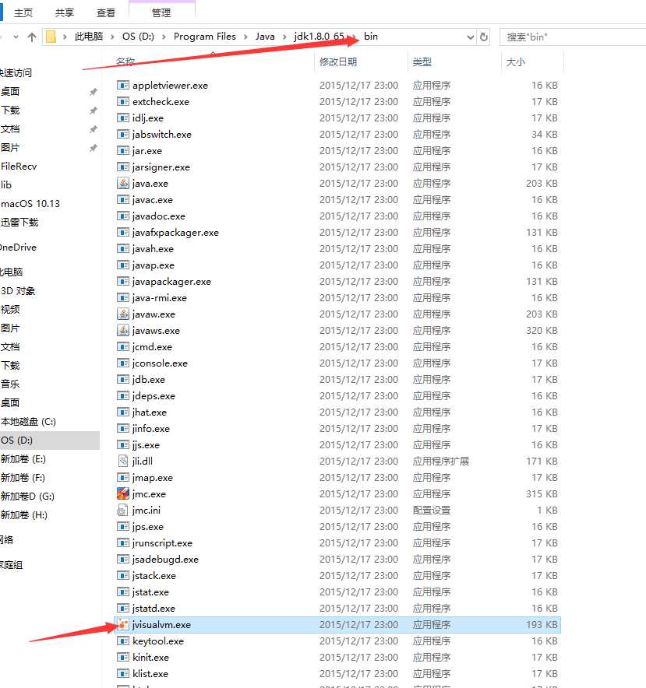
Task: Open recent locations dropdown arrow
Action: tap(16, 37)
